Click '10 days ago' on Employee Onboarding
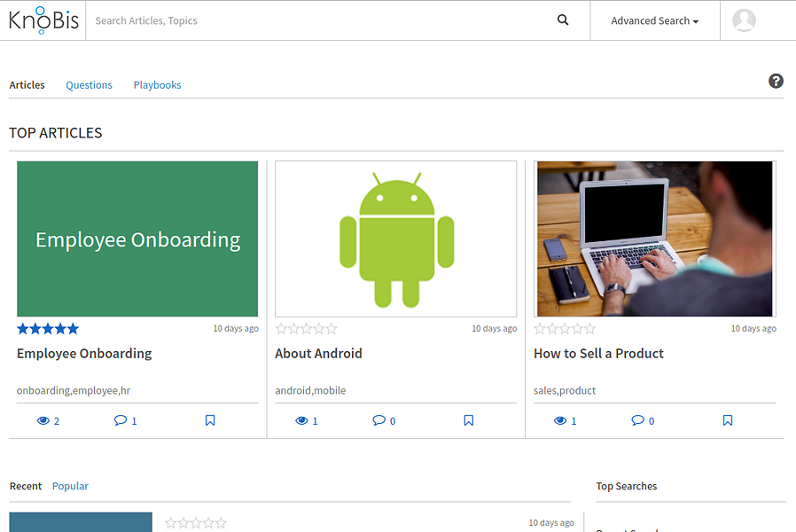The image size is (796, 532). [x=236, y=328]
